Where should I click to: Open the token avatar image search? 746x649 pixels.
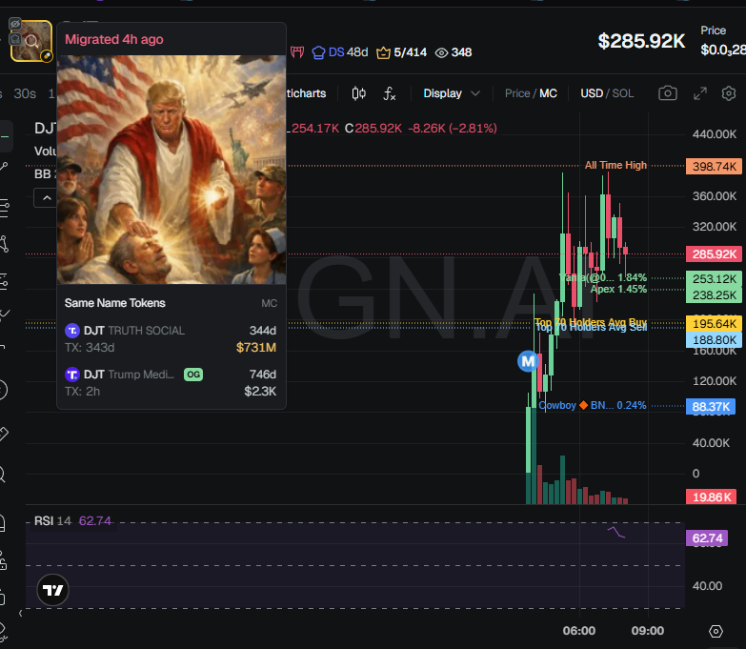coord(31,41)
